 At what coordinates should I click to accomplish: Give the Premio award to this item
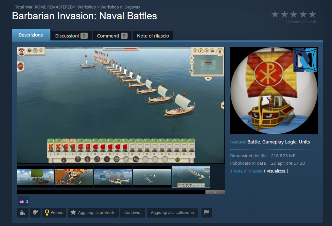[x=54, y=213]
